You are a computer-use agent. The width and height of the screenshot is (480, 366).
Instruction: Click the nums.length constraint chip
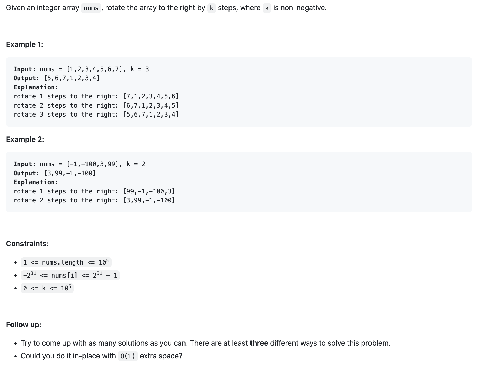tap(66, 262)
